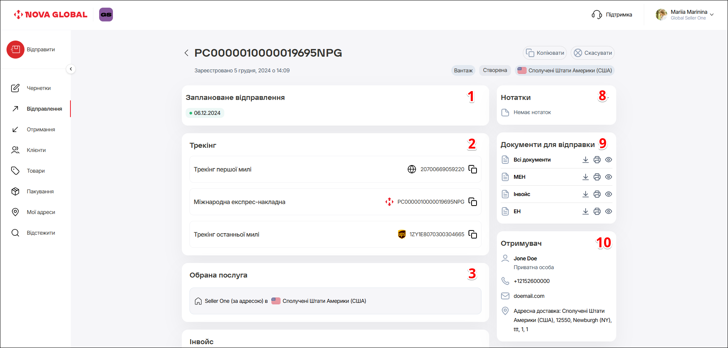
Task: Preview all documents with eye icon
Action: coord(609,160)
